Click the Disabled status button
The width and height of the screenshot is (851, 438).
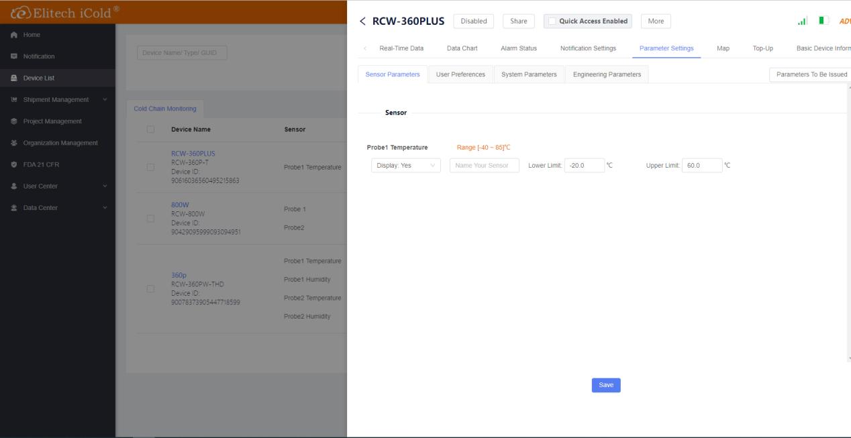pyautogui.click(x=474, y=21)
